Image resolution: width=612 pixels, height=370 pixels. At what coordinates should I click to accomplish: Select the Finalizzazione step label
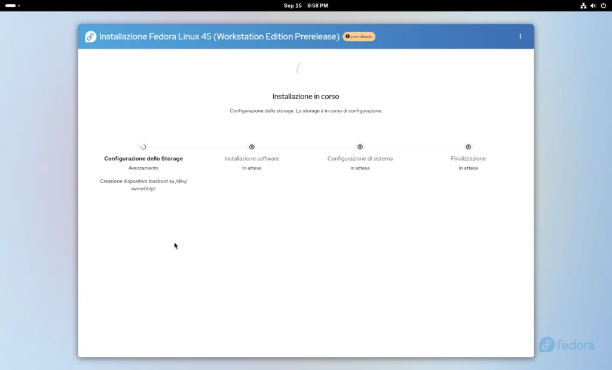point(469,158)
